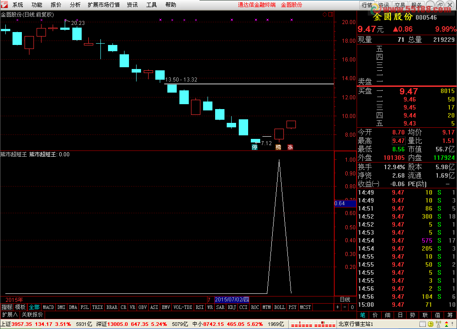Viewport: 457px width, 329px height.
Task: Switch to the KDJ indicator
Action: pyautogui.click(x=232, y=307)
